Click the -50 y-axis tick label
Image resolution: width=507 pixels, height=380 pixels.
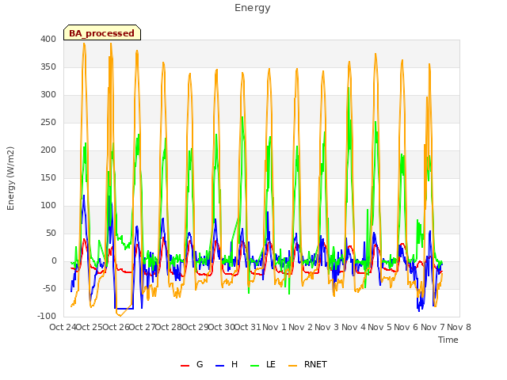(49, 288)
